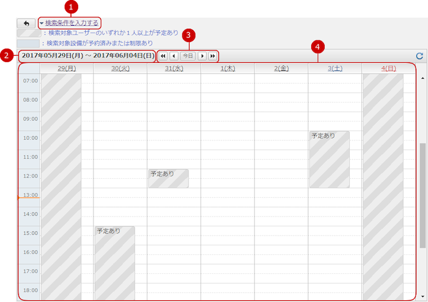Open the 3(土) day header
This screenshot has height=302, width=428.
(334, 68)
